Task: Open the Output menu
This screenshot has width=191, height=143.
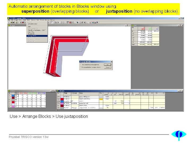Action: pos(42,20)
